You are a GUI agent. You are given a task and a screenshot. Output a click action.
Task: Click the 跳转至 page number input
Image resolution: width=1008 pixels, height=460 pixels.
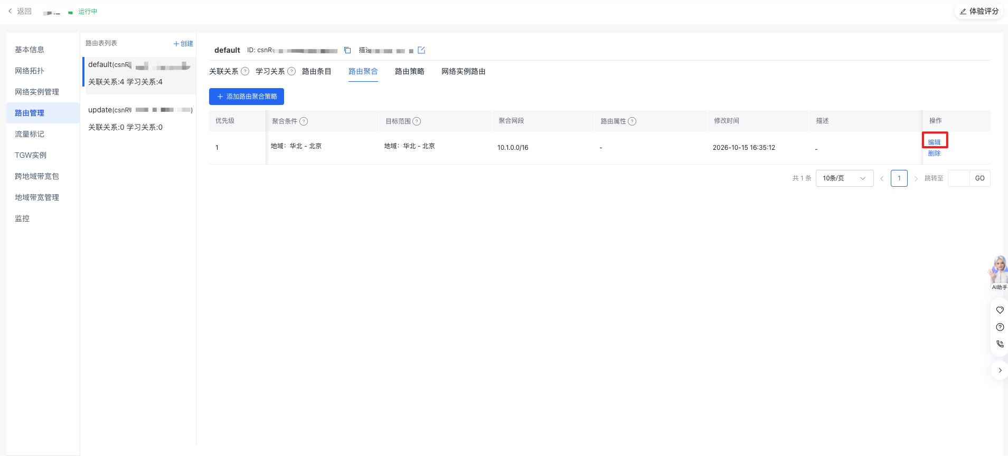pyautogui.click(x=958, y=178)
